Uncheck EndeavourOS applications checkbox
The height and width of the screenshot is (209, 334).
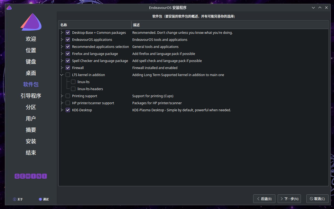tap(68, 40)
